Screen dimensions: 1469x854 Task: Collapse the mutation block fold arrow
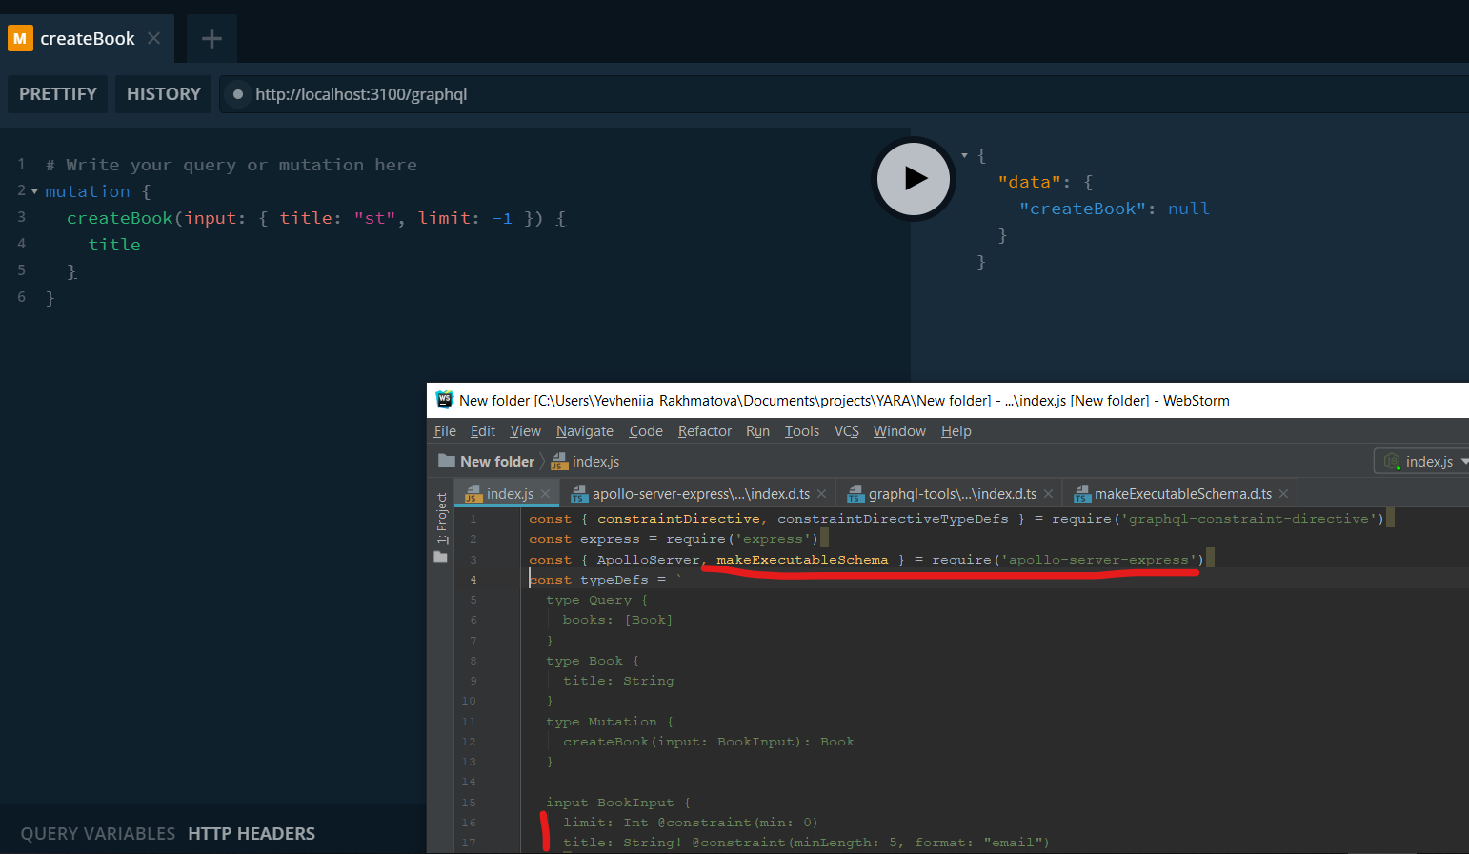pos(35,191)
